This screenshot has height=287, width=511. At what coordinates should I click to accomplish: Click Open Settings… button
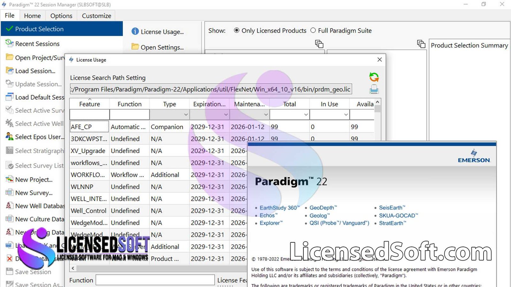162,47
